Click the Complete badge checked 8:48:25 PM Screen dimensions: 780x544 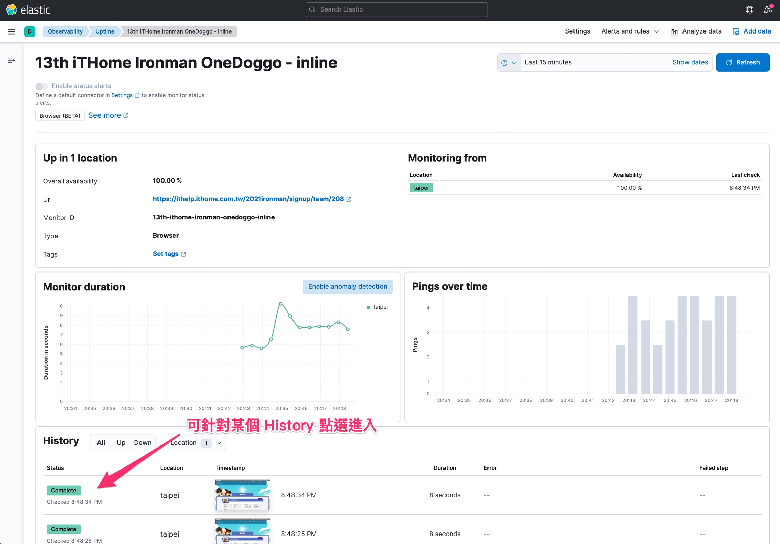[64, 529]
